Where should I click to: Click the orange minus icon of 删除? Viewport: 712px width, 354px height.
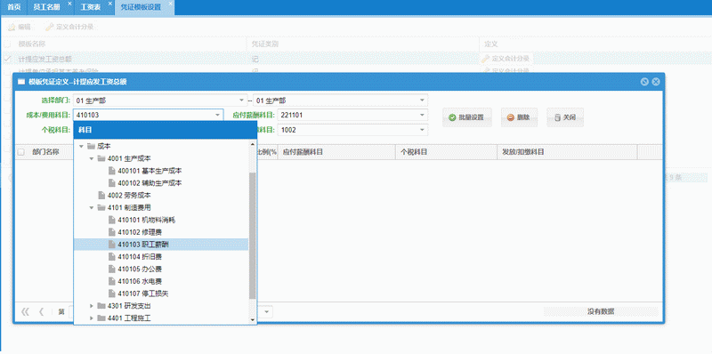pos(510,117)
